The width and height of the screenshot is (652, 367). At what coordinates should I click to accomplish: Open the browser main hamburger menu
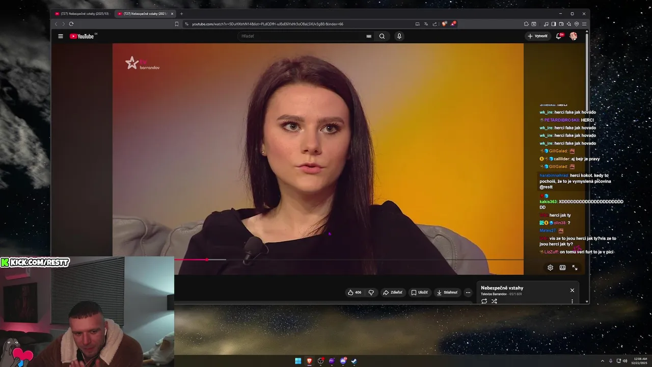584,24
